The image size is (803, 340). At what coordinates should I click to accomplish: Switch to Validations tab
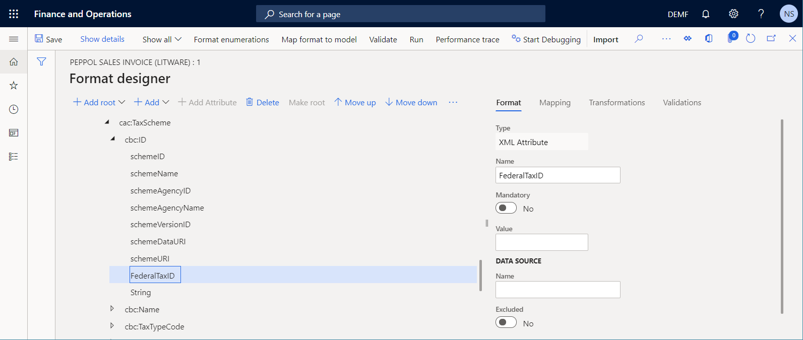682,102
